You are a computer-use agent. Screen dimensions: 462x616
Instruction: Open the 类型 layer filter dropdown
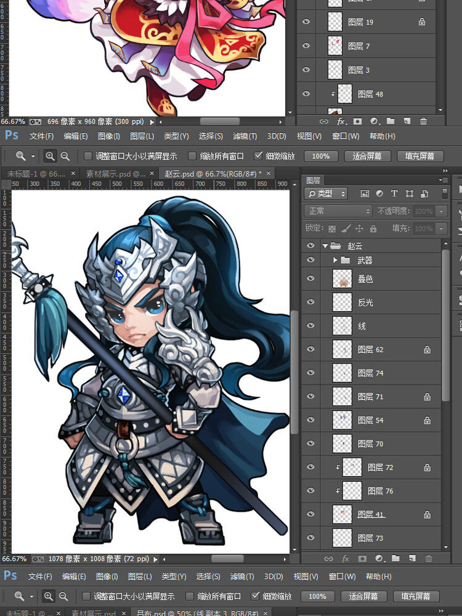click(326, 193)
